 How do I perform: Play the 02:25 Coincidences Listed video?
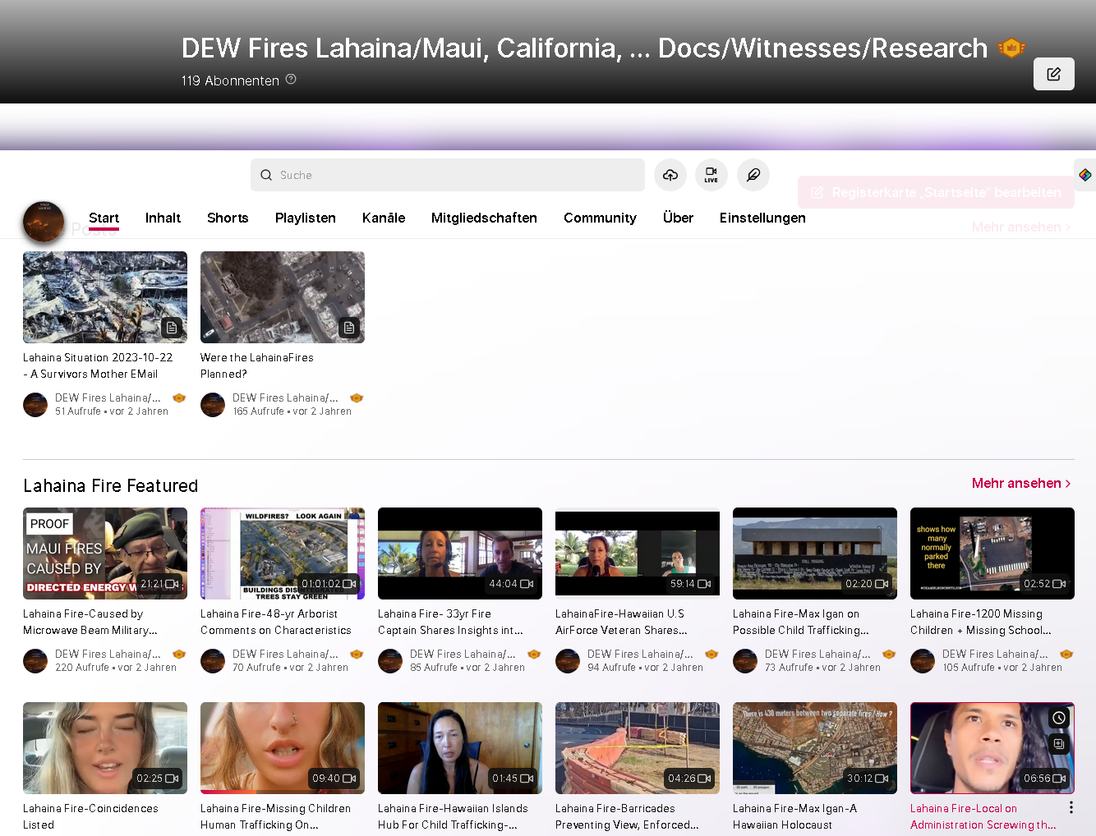pyautogui.click(x=105, y=748)
